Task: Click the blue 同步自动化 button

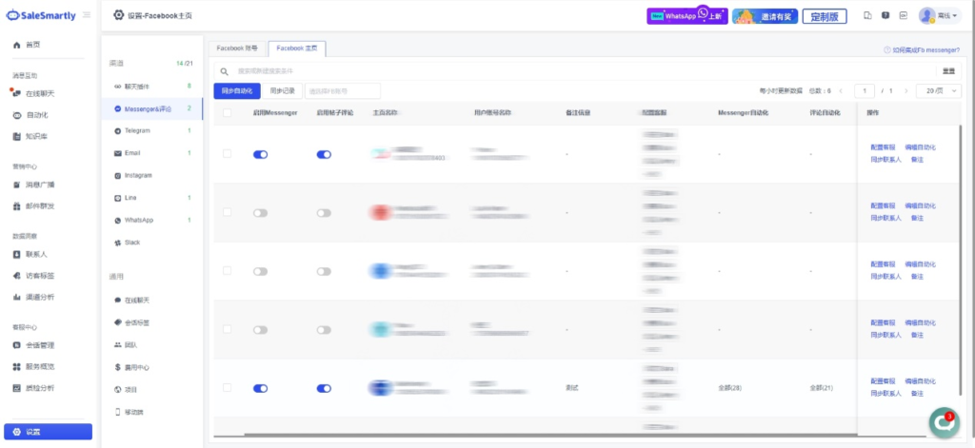Action: click(x=235, y=90)
